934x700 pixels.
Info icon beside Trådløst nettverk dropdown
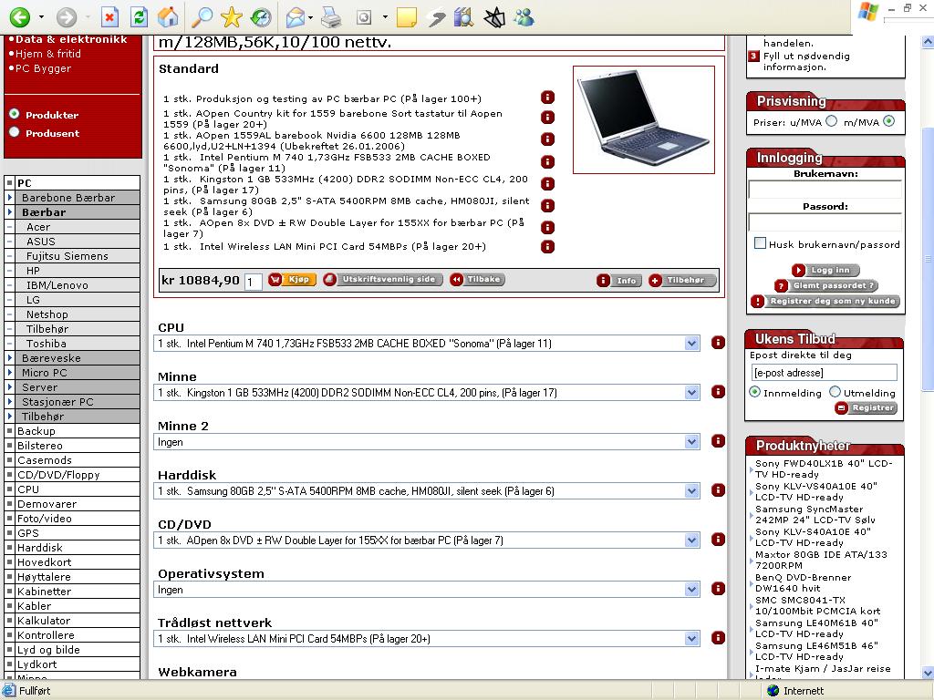719,638
